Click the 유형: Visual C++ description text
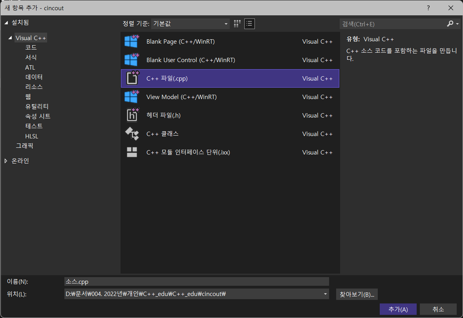463x318 pixels. 370,39
